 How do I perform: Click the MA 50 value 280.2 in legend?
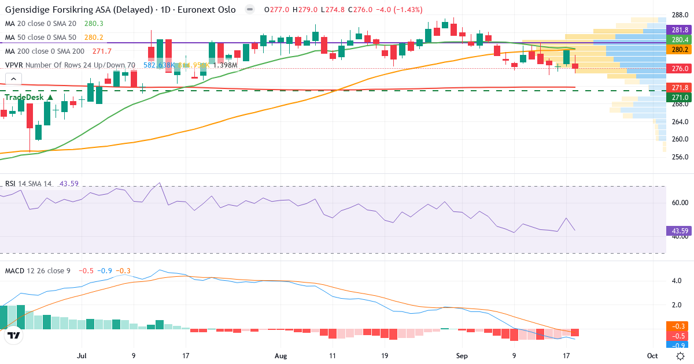click(x=94, y=38)
